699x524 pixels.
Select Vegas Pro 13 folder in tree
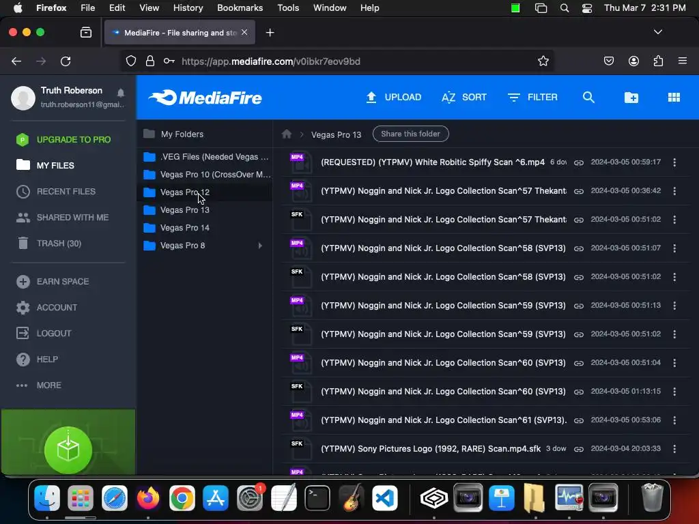pyautogui.click(x=205, y=210)
